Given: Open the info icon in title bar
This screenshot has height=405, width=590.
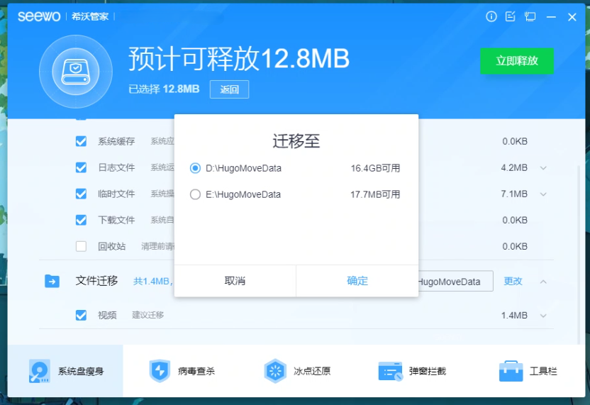Looking at the screenshot, I should coord(491,17).
